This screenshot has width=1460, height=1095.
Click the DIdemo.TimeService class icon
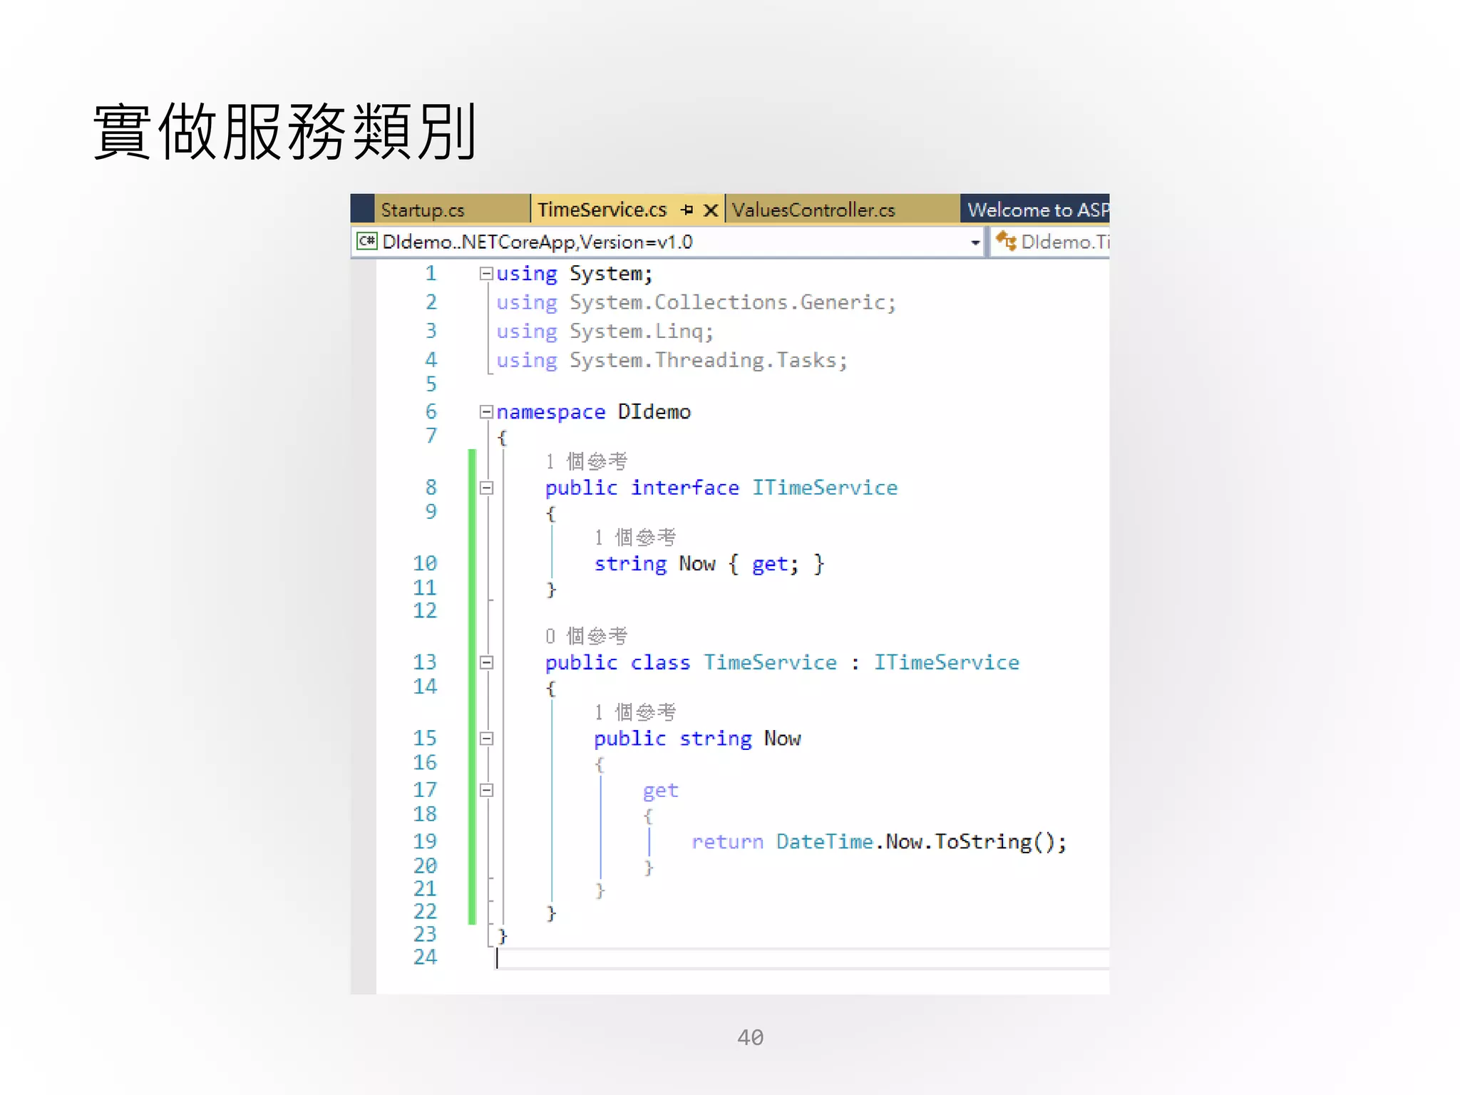(x=1006, y=241)
